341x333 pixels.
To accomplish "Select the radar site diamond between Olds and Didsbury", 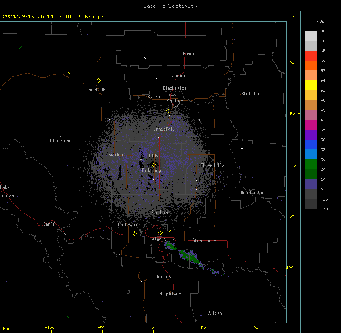I will pos(154,165).
